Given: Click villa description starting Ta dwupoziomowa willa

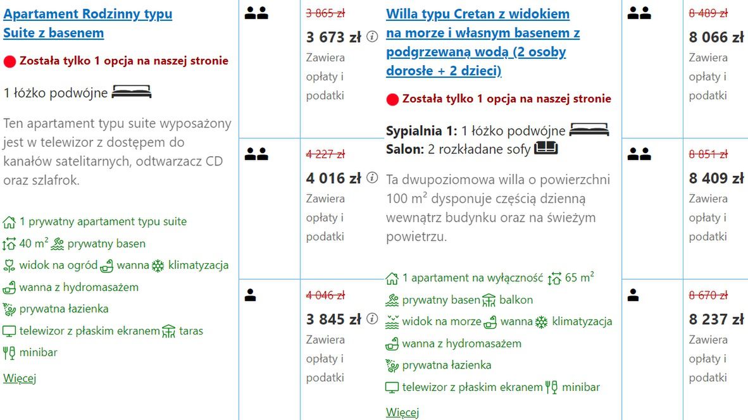Looking at the screenshot, I should coord(498,208).
